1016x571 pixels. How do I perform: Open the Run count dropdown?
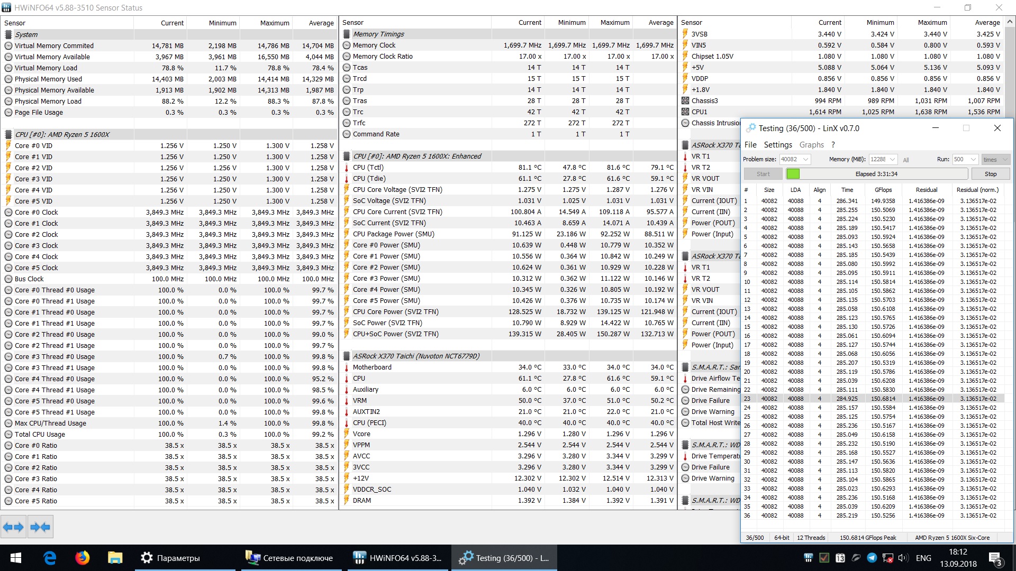(x=973, y=159)
